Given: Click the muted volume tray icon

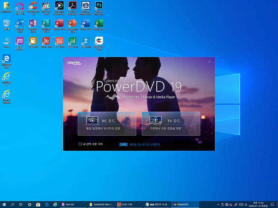Looking at the screenshot, I should (x=231, y=205).
